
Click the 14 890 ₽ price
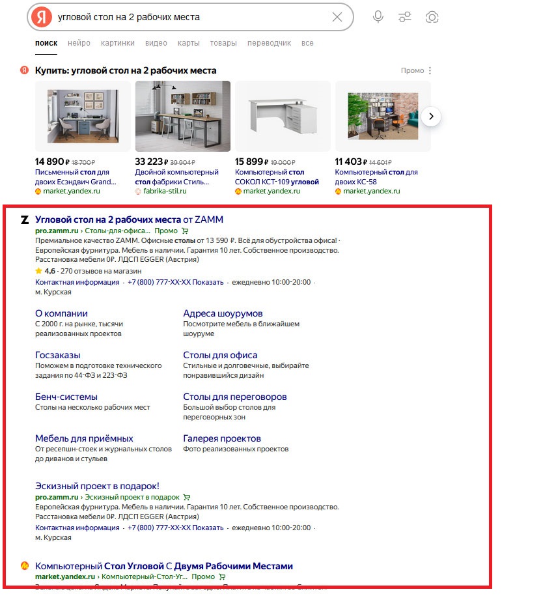tap(52, 162)
